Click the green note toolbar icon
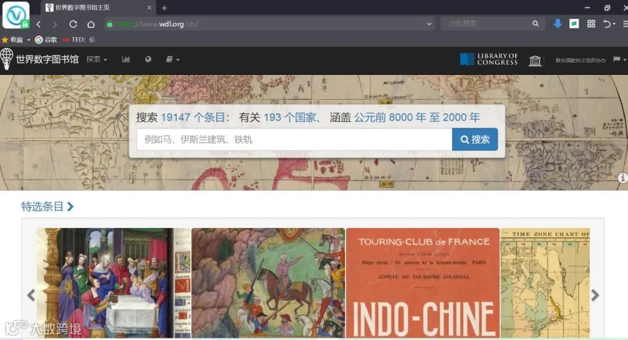Screen dimensions: 628x340 (x=574, y=24)
